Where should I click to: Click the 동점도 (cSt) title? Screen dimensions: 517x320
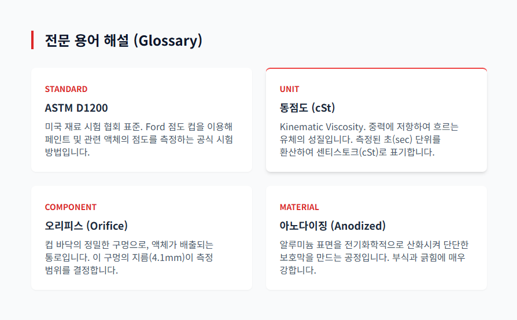coord(307,108)
